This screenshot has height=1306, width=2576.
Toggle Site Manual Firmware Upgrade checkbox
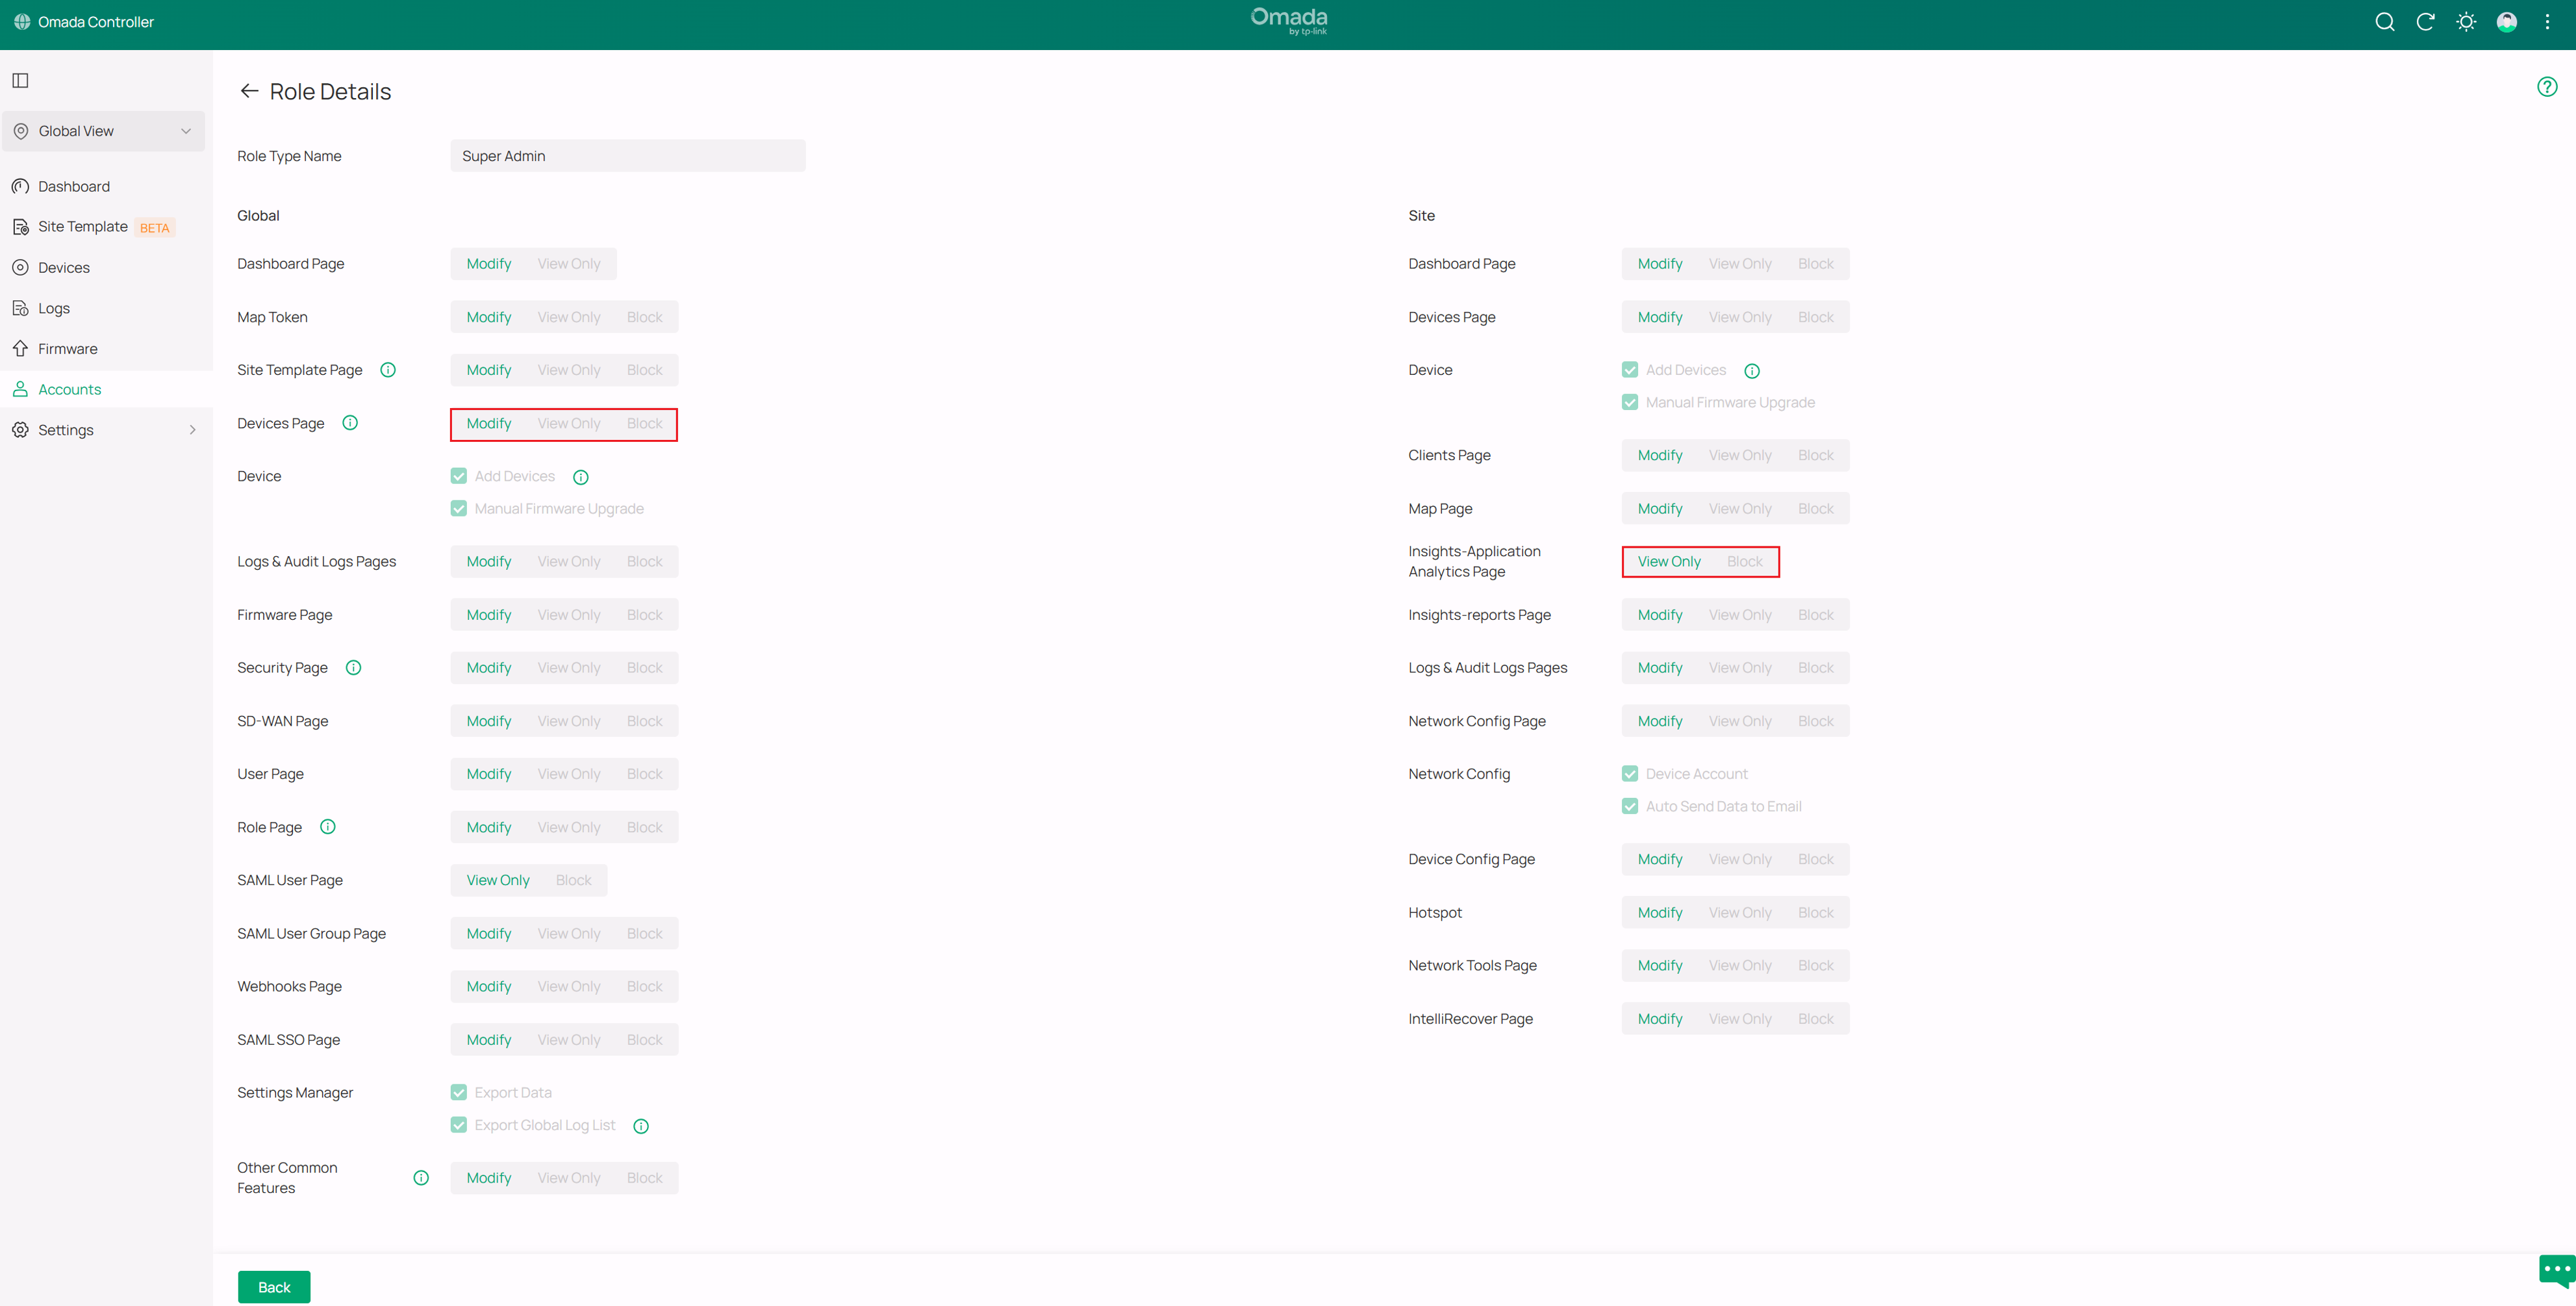(1630, 402)
